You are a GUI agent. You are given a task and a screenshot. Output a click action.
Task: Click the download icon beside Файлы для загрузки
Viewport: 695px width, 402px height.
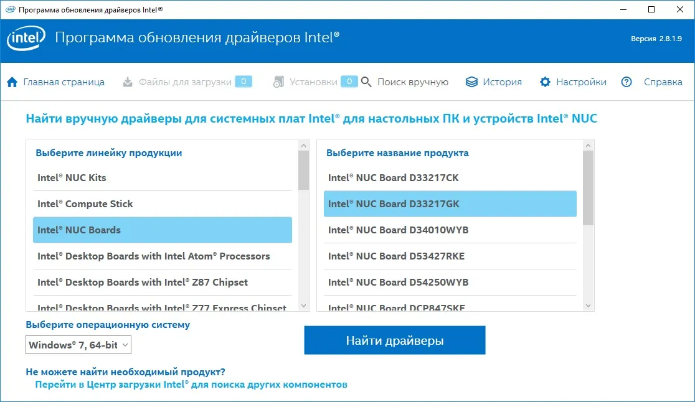tap(128, 82)
